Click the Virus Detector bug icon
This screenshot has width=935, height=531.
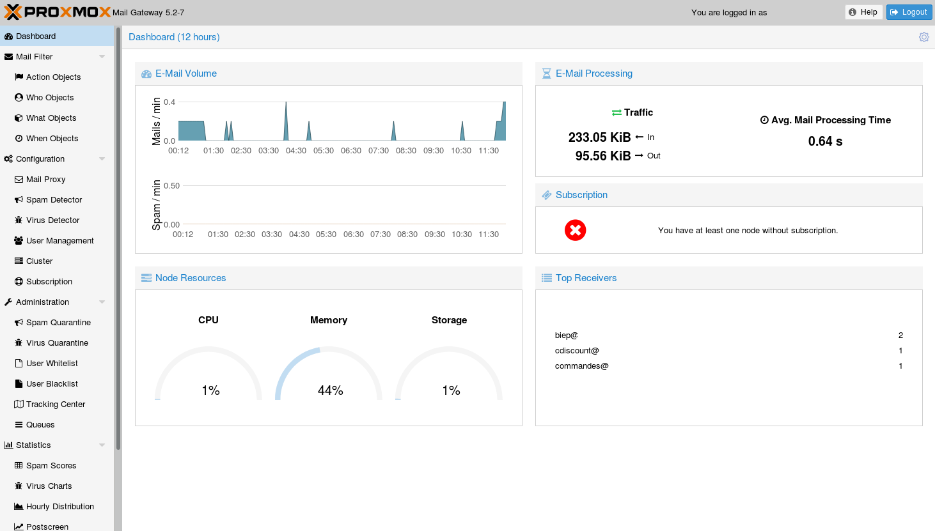19,220
